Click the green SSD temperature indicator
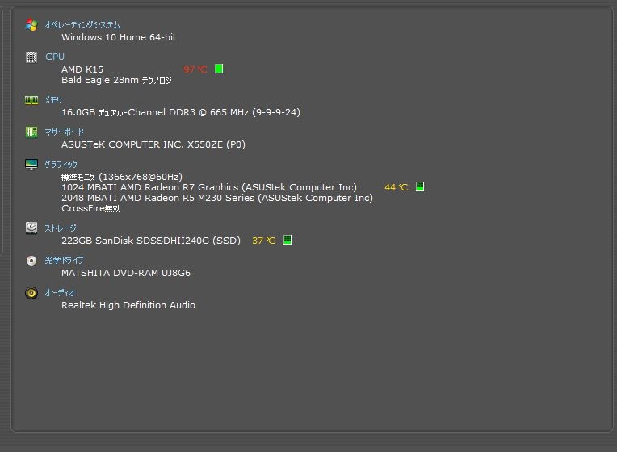The width and height of the screenshot is (617, 452). [x=288, y=240]
